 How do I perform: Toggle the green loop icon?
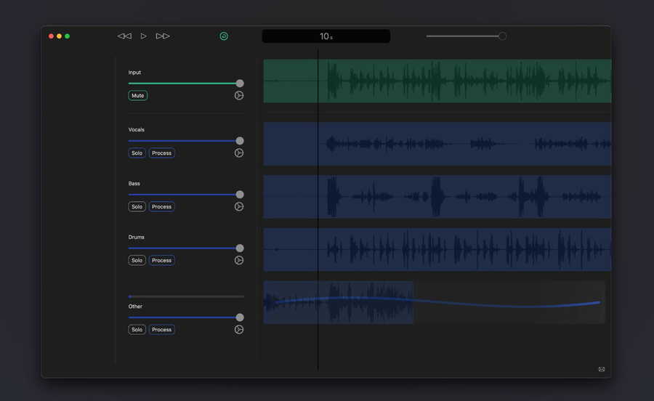(x=224, y=36)
